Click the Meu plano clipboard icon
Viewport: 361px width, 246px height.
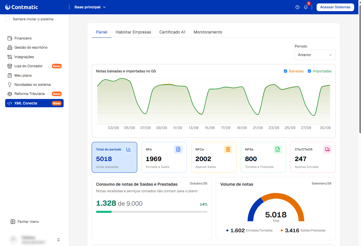click(10, 76)
